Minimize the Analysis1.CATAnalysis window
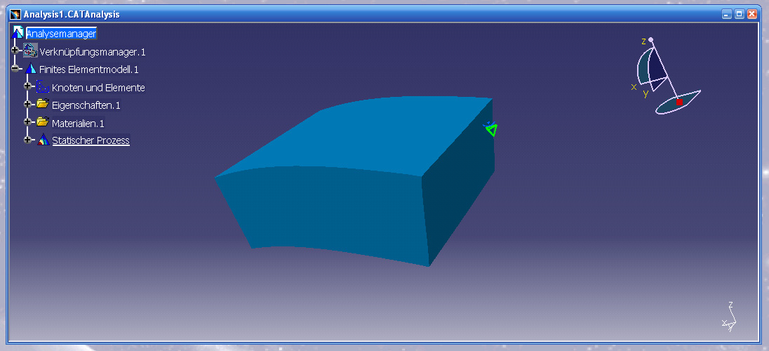The width and height of the screenshot is (769, 351). tap(727, 14)
